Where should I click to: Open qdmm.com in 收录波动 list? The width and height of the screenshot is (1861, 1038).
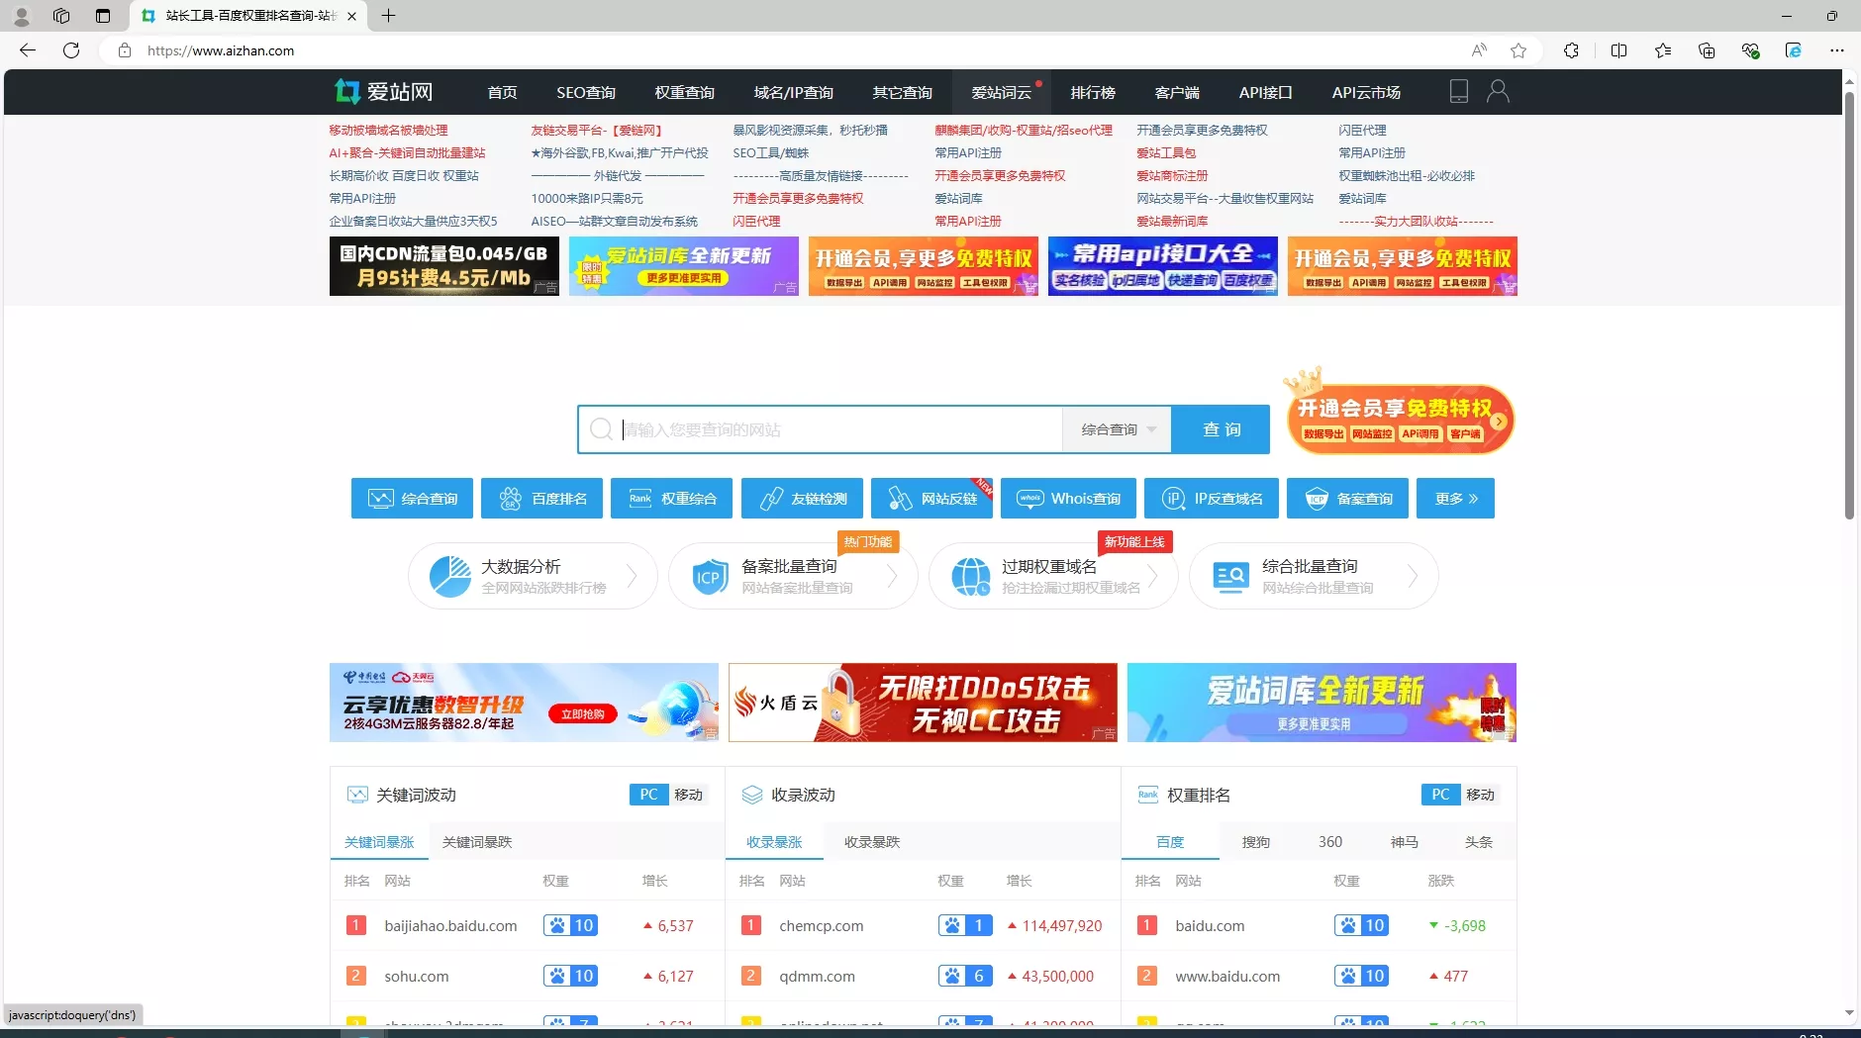coord(817,977)
